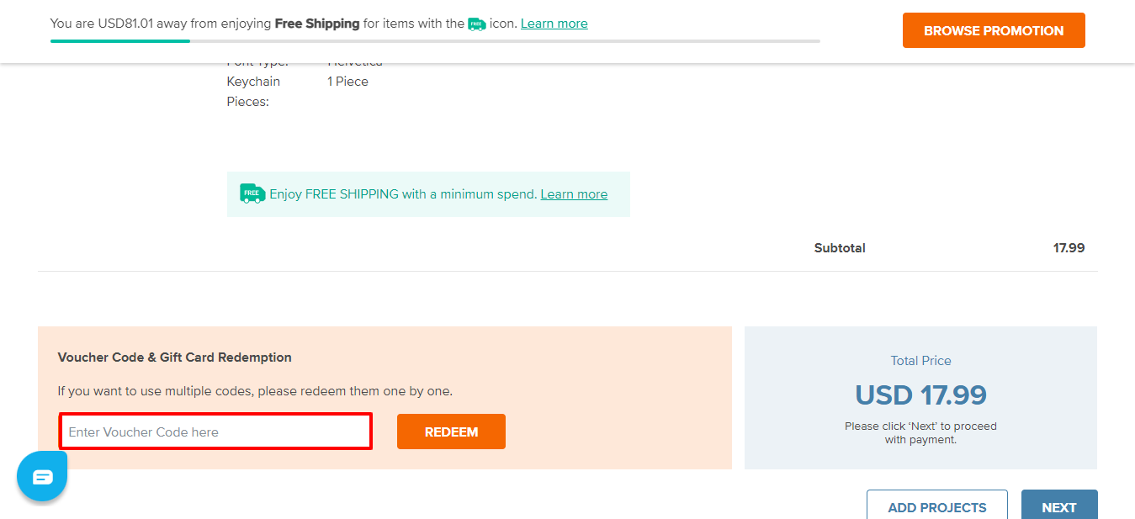Click the ADD PROJECTS button

pos(937,505)
